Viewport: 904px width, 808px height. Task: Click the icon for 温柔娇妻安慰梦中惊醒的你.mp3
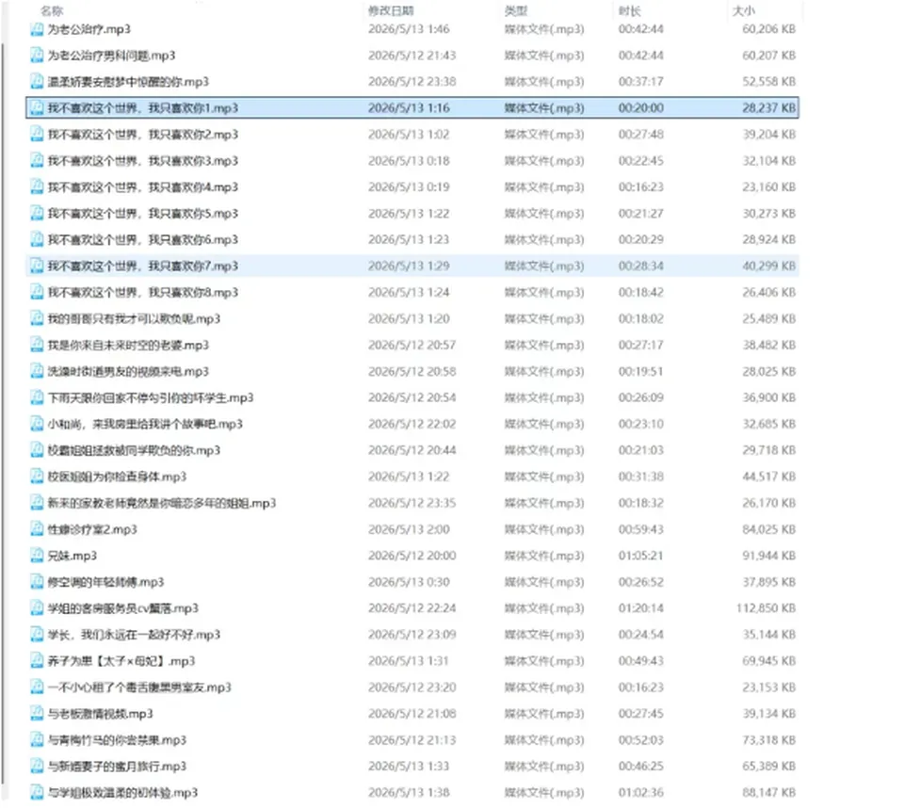[37, 81]
